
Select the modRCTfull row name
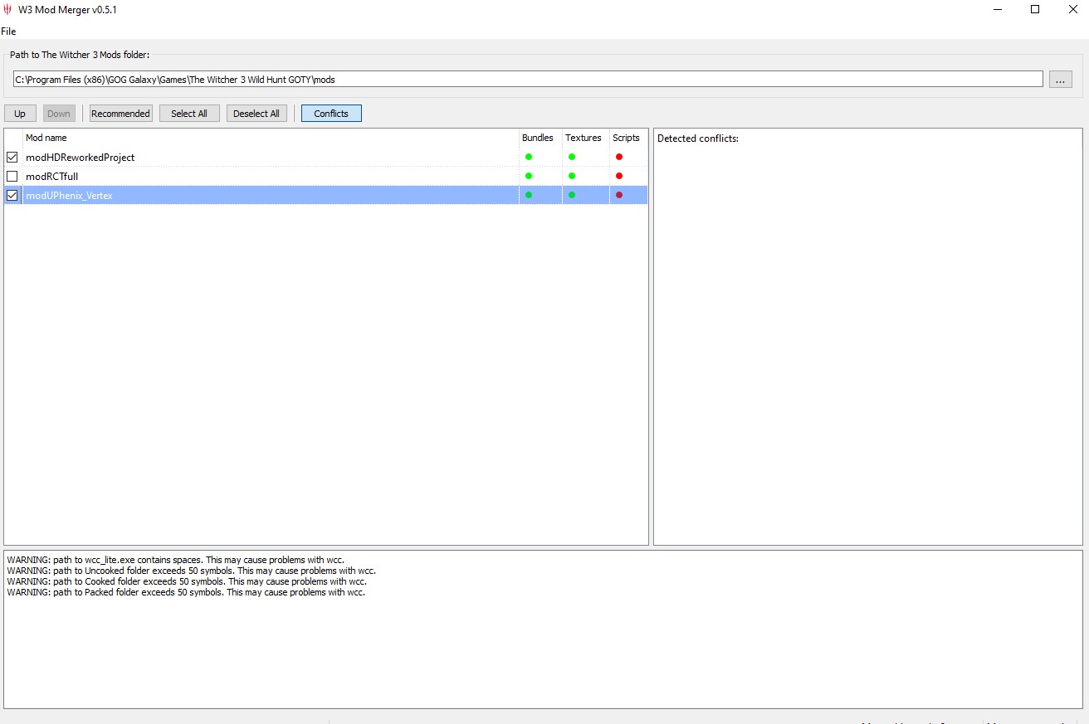click(51, 177)
